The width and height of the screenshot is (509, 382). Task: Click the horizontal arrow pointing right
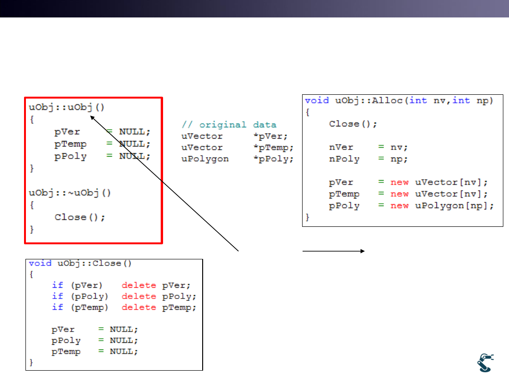333,251
